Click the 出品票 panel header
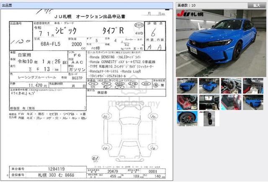268x182 pixels. [87, 5]
